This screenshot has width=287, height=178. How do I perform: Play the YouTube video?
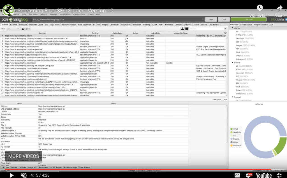coord(11,175)
